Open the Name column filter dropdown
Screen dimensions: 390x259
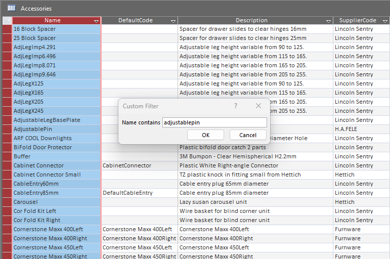tap(96, 21)
